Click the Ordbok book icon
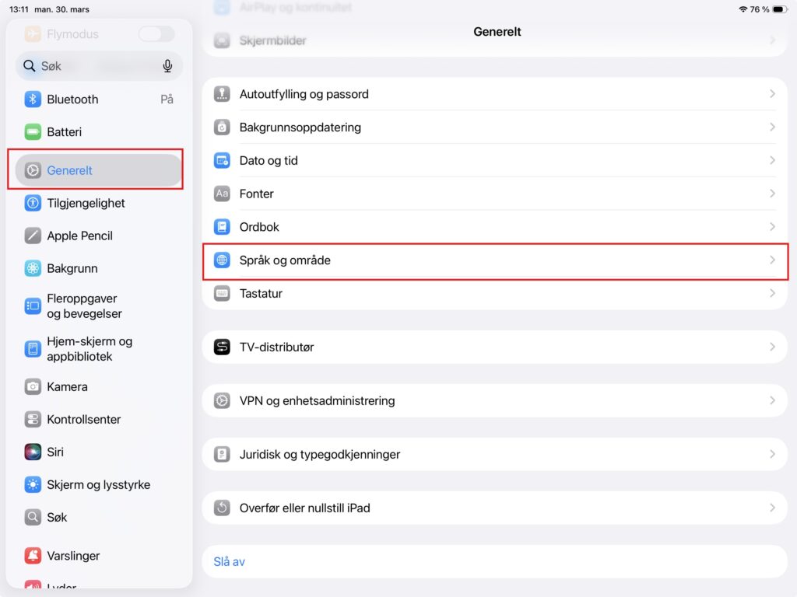The image size is (797, 597). point(222,227)
